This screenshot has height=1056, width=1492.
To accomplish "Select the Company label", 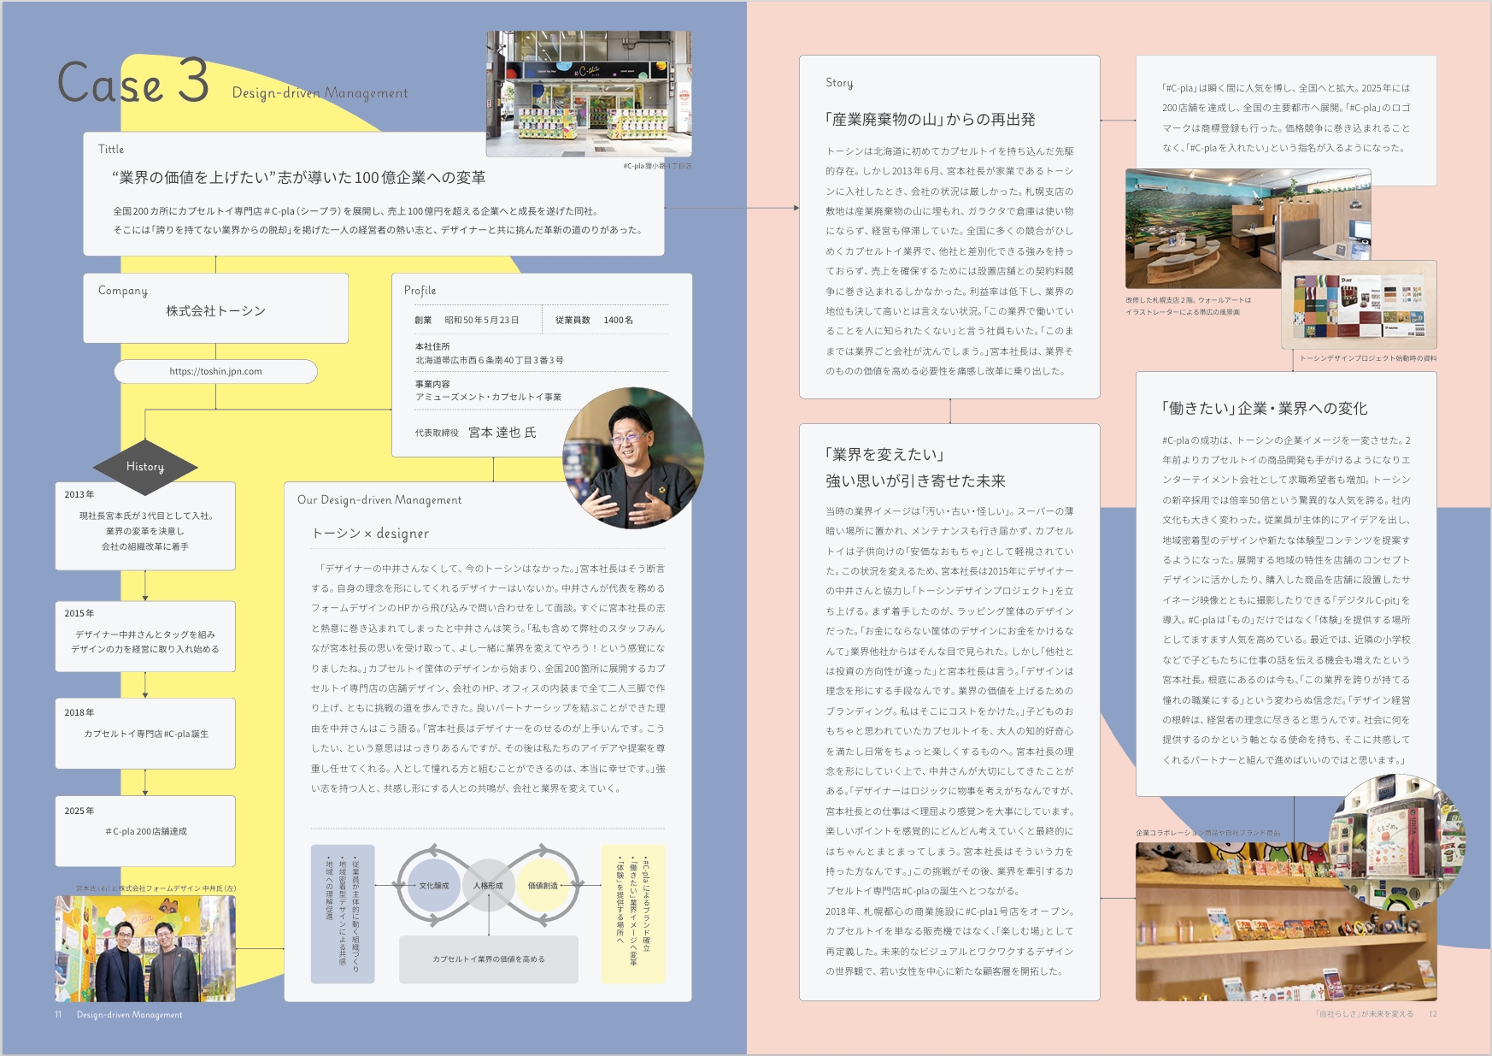I will click(x=123, y=291).
